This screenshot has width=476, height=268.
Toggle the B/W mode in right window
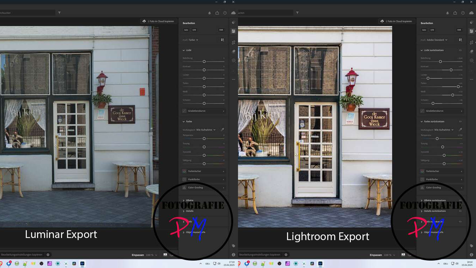tap(432, 30)
